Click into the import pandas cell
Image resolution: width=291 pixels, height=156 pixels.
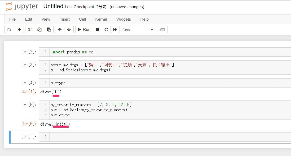(170, 52)
